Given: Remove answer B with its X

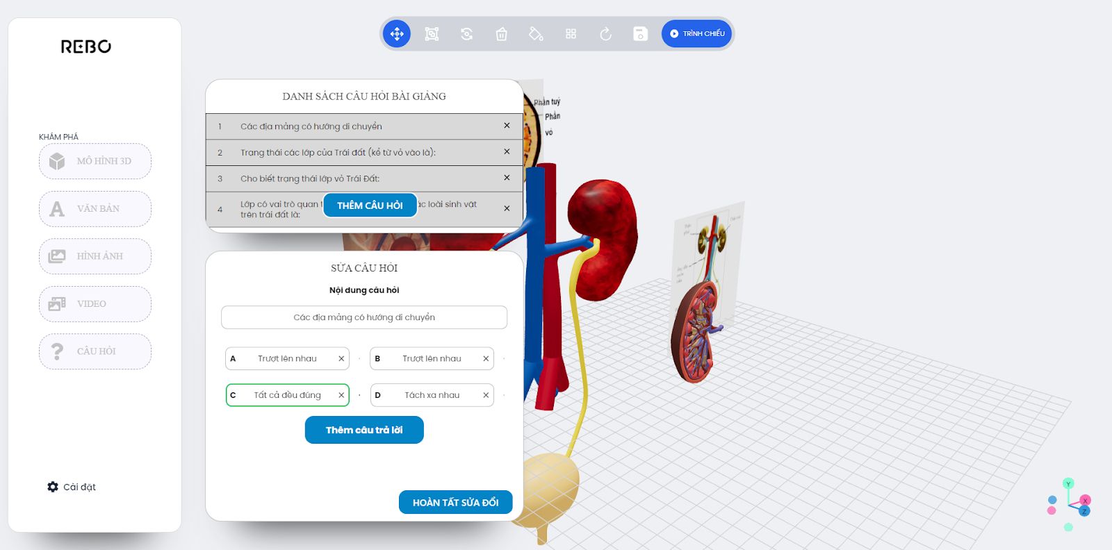Looking at the screenshot, I should click(486, 359).
